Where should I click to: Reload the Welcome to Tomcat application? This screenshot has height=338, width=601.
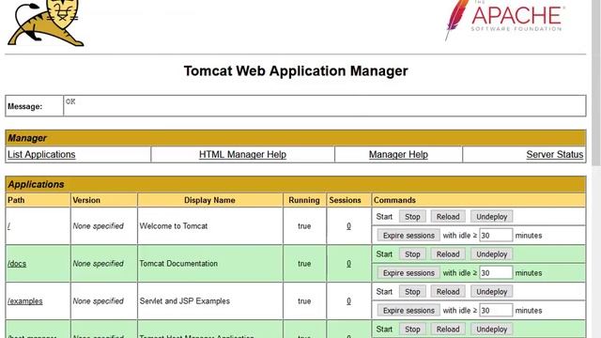(x=448, y=217)
